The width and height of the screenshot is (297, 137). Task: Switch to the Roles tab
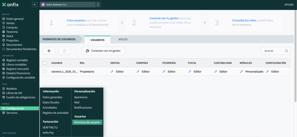click(x=123, y=39)
